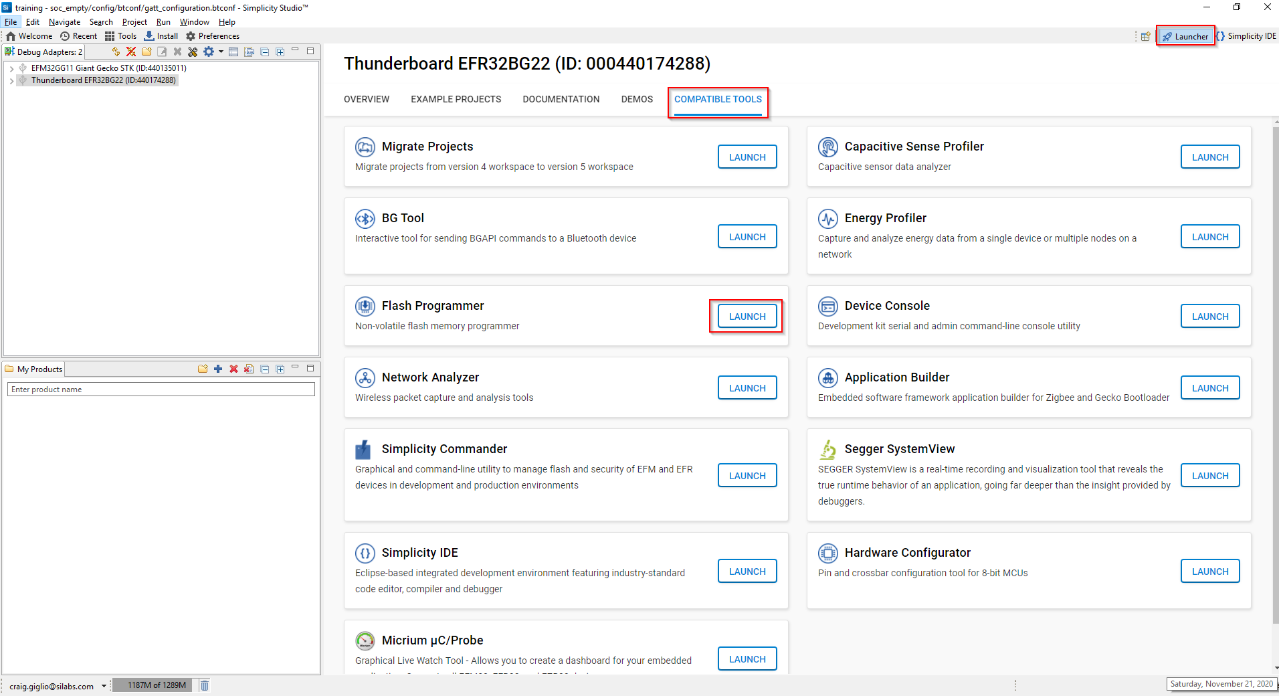This screenshot has width=1279, height=696.
Task: Launch Migrate Projects tool
Action: coord(747,157)
